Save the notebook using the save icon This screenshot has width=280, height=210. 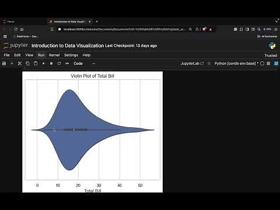tap(4, 64)
